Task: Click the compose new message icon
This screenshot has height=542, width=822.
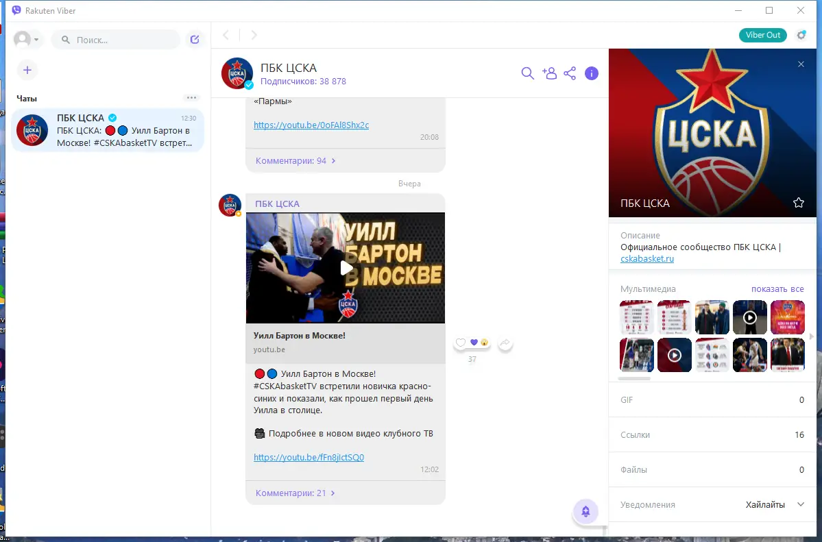Action: 194,39
